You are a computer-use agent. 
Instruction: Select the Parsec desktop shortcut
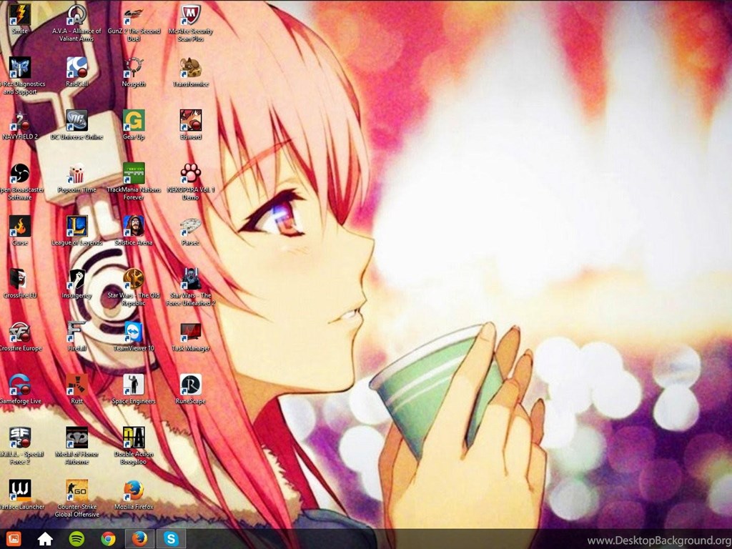[x=190, y=226]
